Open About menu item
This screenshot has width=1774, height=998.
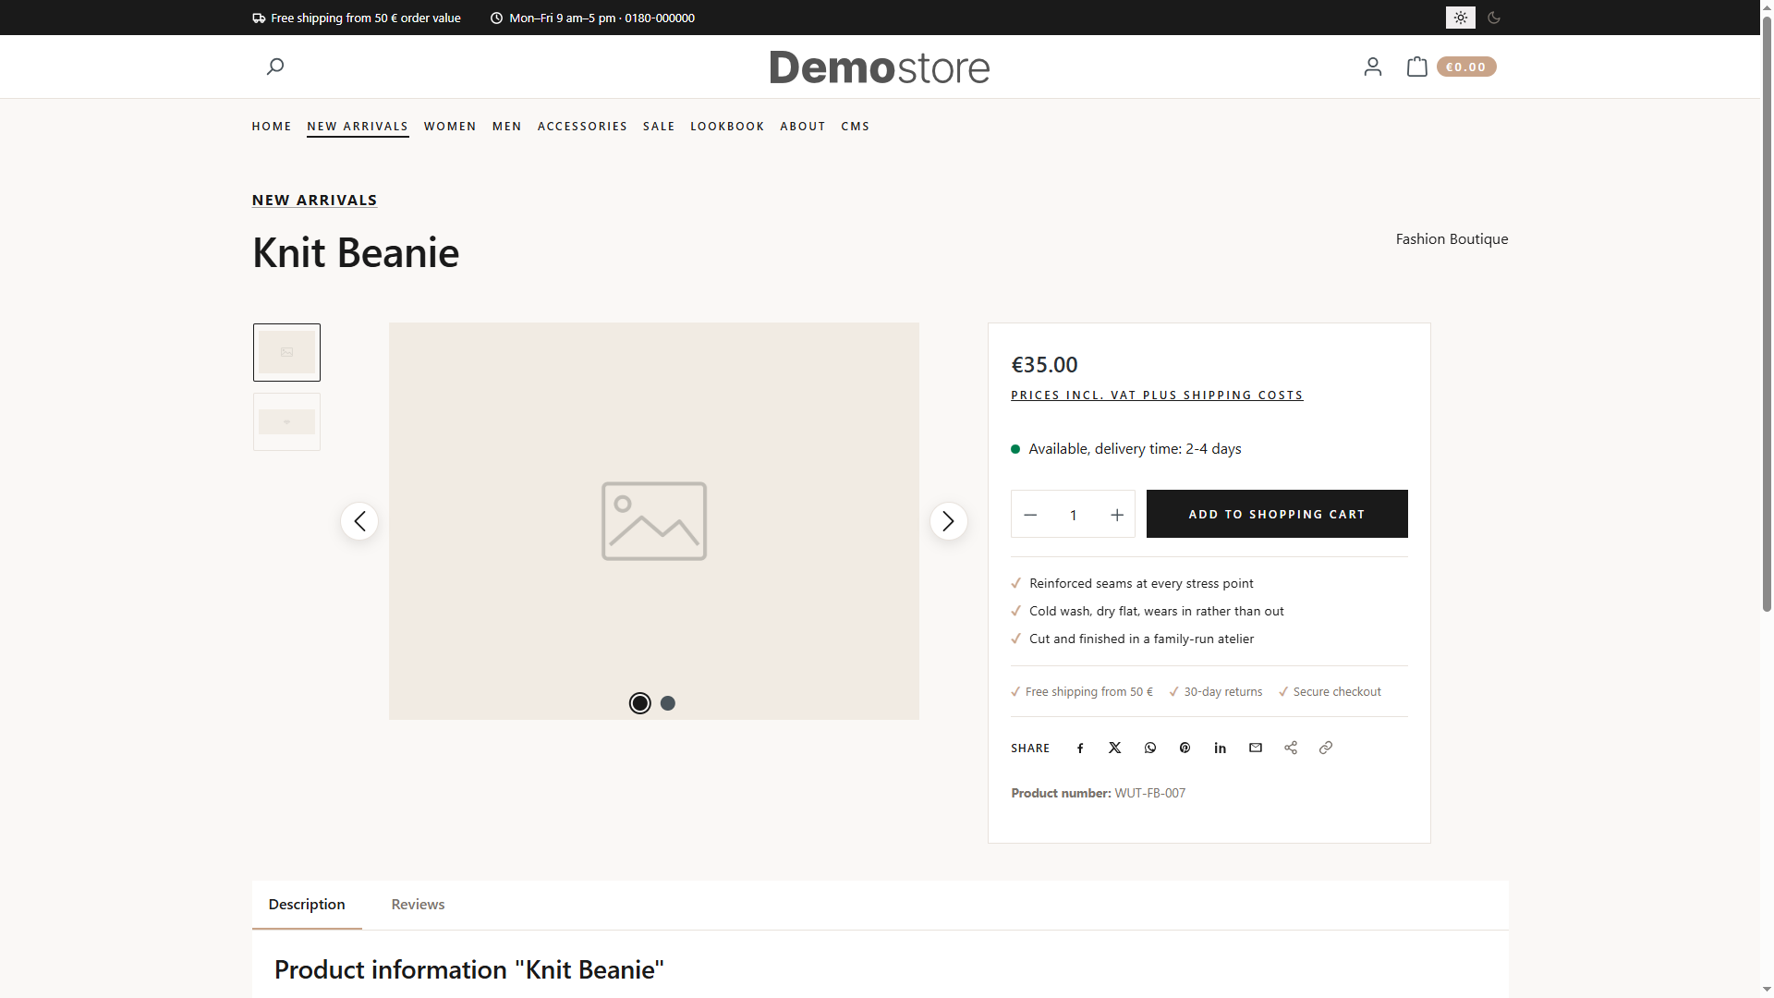pyautogui.click(x=803, y=127)
